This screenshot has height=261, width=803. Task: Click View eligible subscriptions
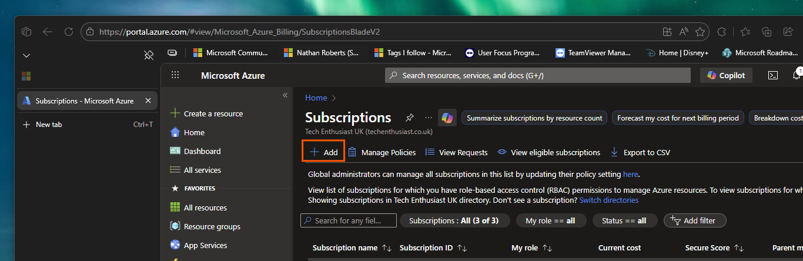[548, 152]
